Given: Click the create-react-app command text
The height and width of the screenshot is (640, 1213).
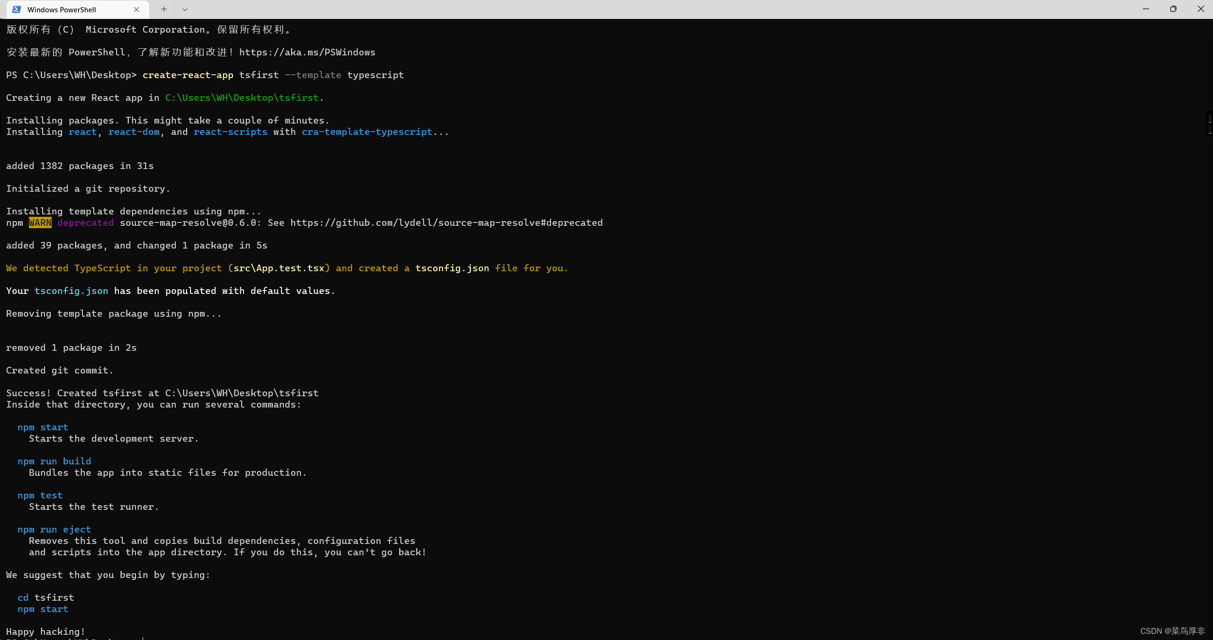Looking at the screenshot, I should pos(188,75).
